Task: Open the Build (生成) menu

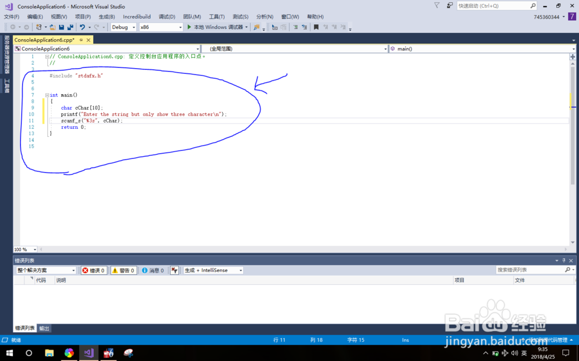Action: [107, 17]
